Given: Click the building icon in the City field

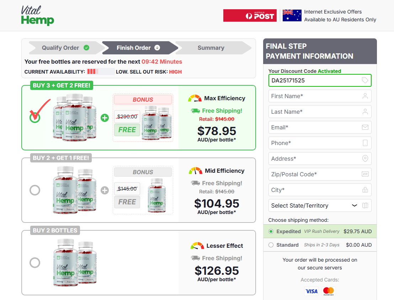Looking at the screenshot, I should click(365, 190).
